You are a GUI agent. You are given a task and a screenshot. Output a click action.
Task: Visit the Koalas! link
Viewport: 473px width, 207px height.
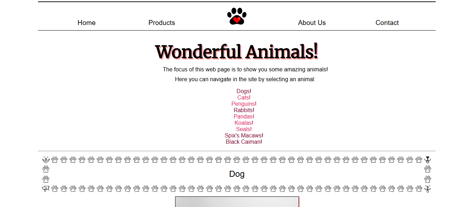(244, 123)
